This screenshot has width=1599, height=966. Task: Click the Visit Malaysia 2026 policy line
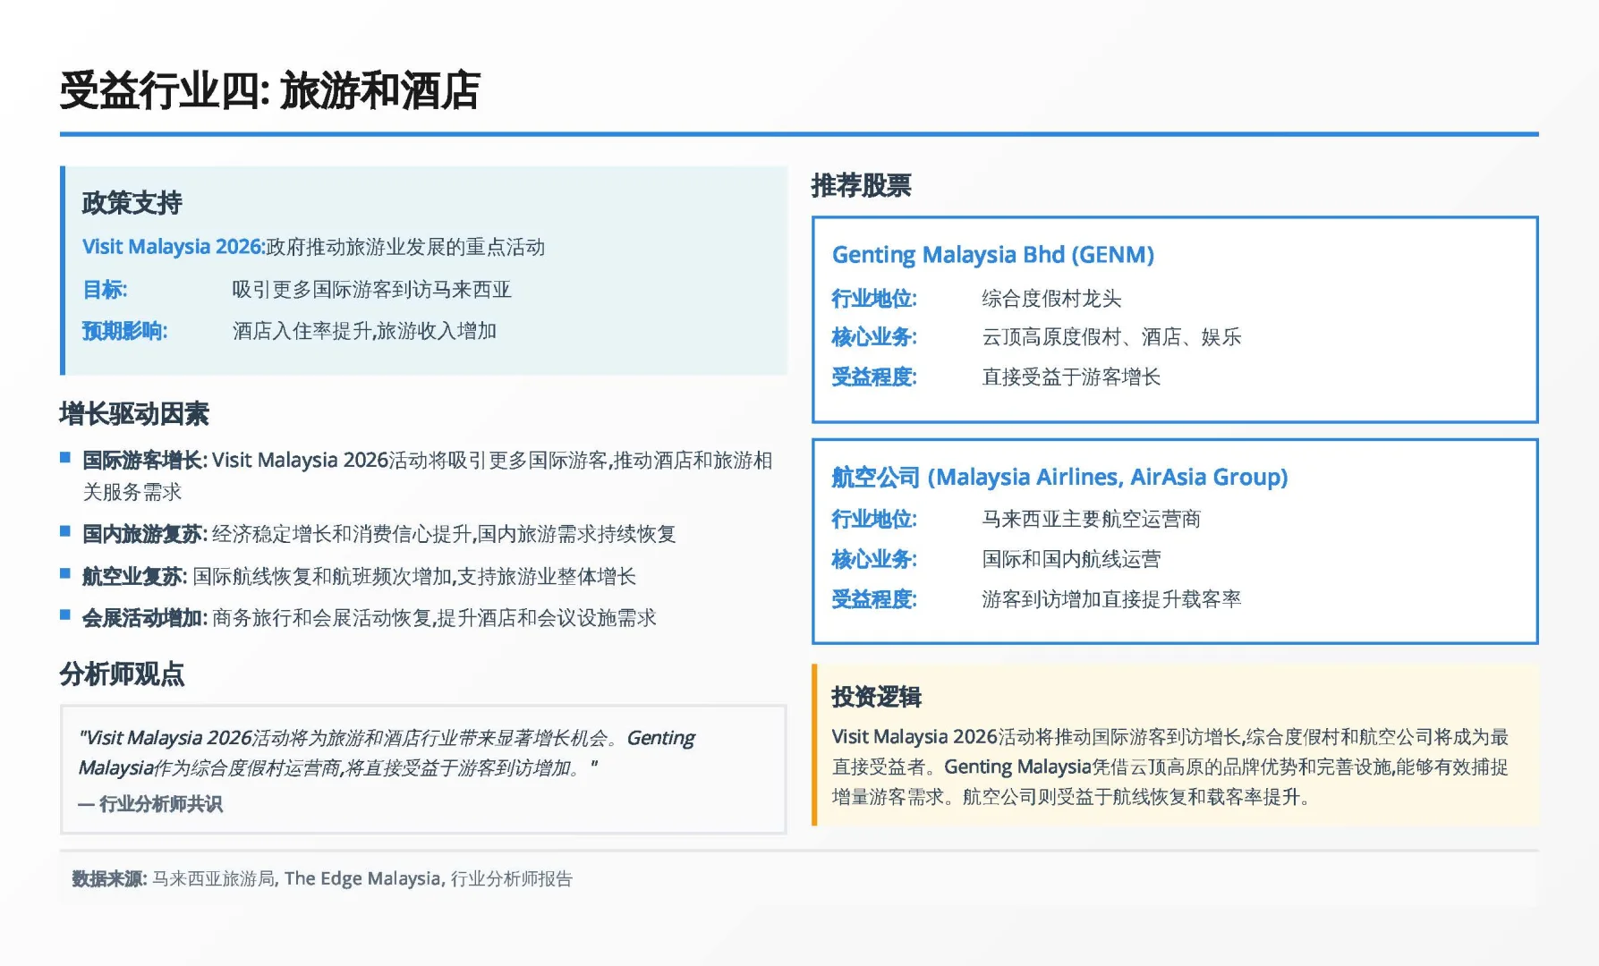[x=313, y=247]
